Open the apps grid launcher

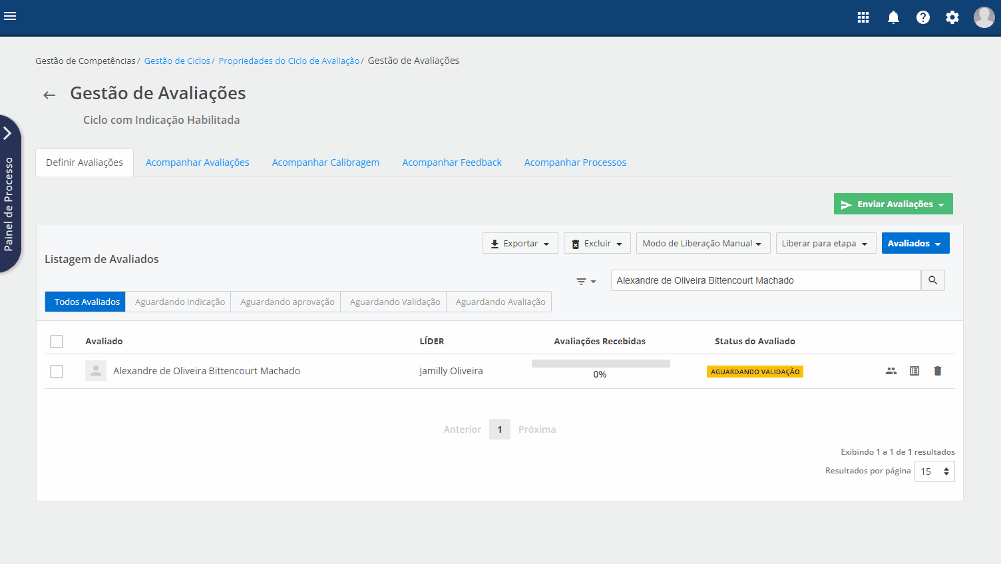click(863, 17)
